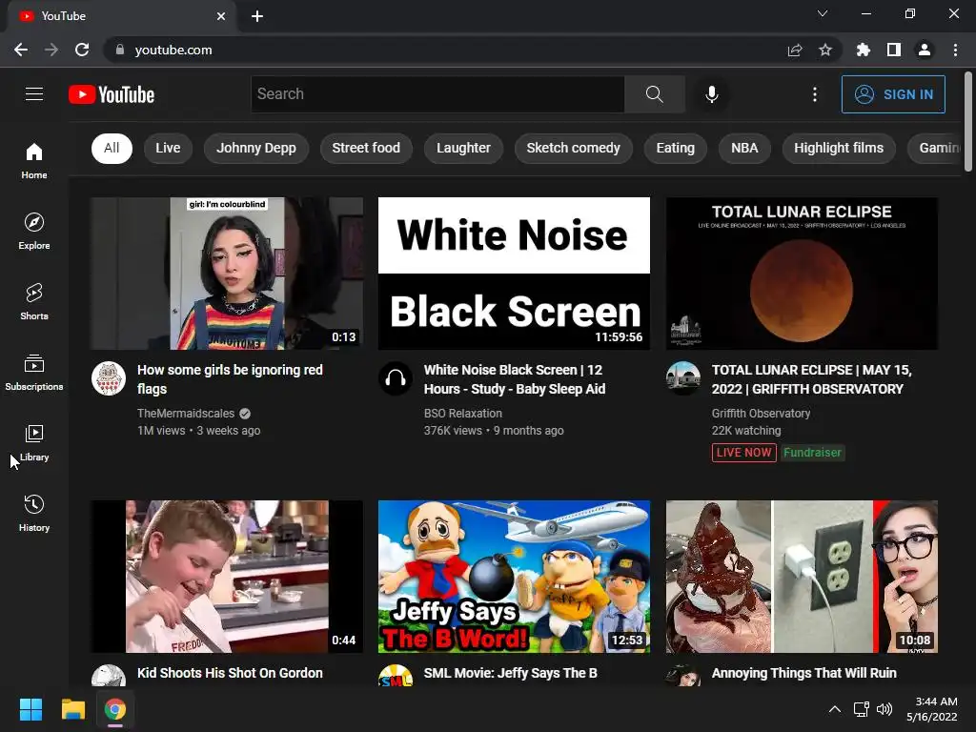
Task: Open 'How some girls be ignoring red flags' title
Action: (x=231, y=379)
